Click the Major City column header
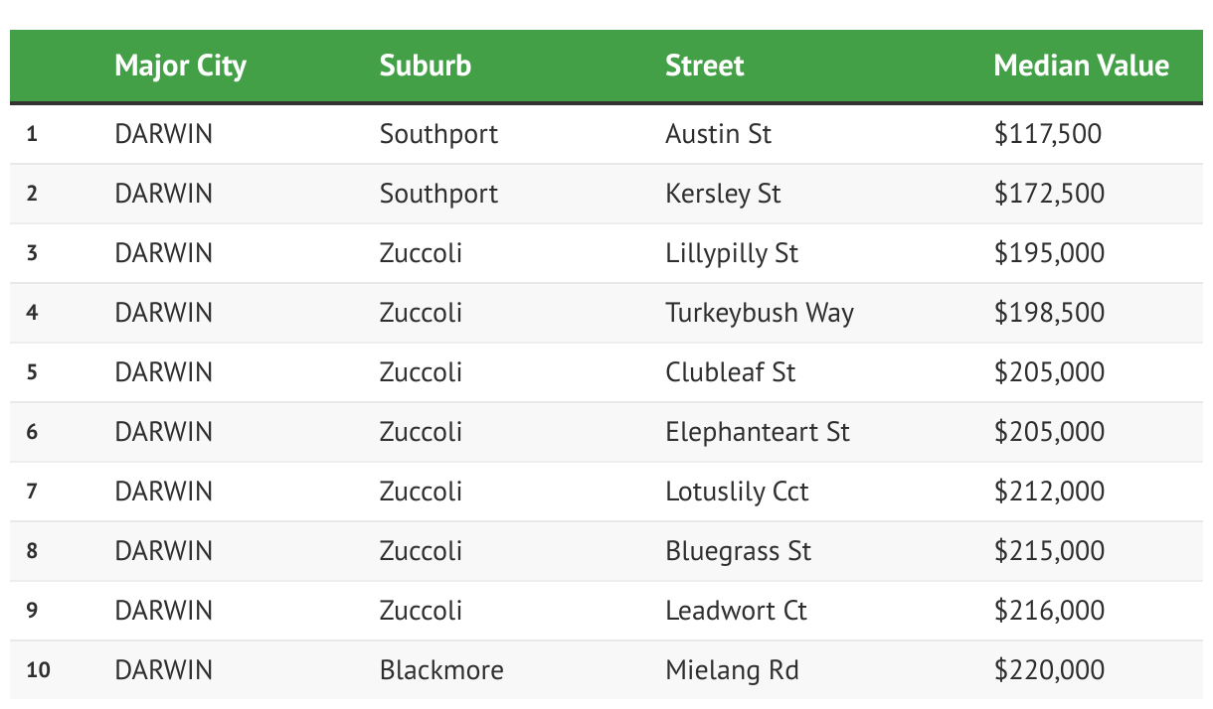1213x709 pixels. pos(180,67)
